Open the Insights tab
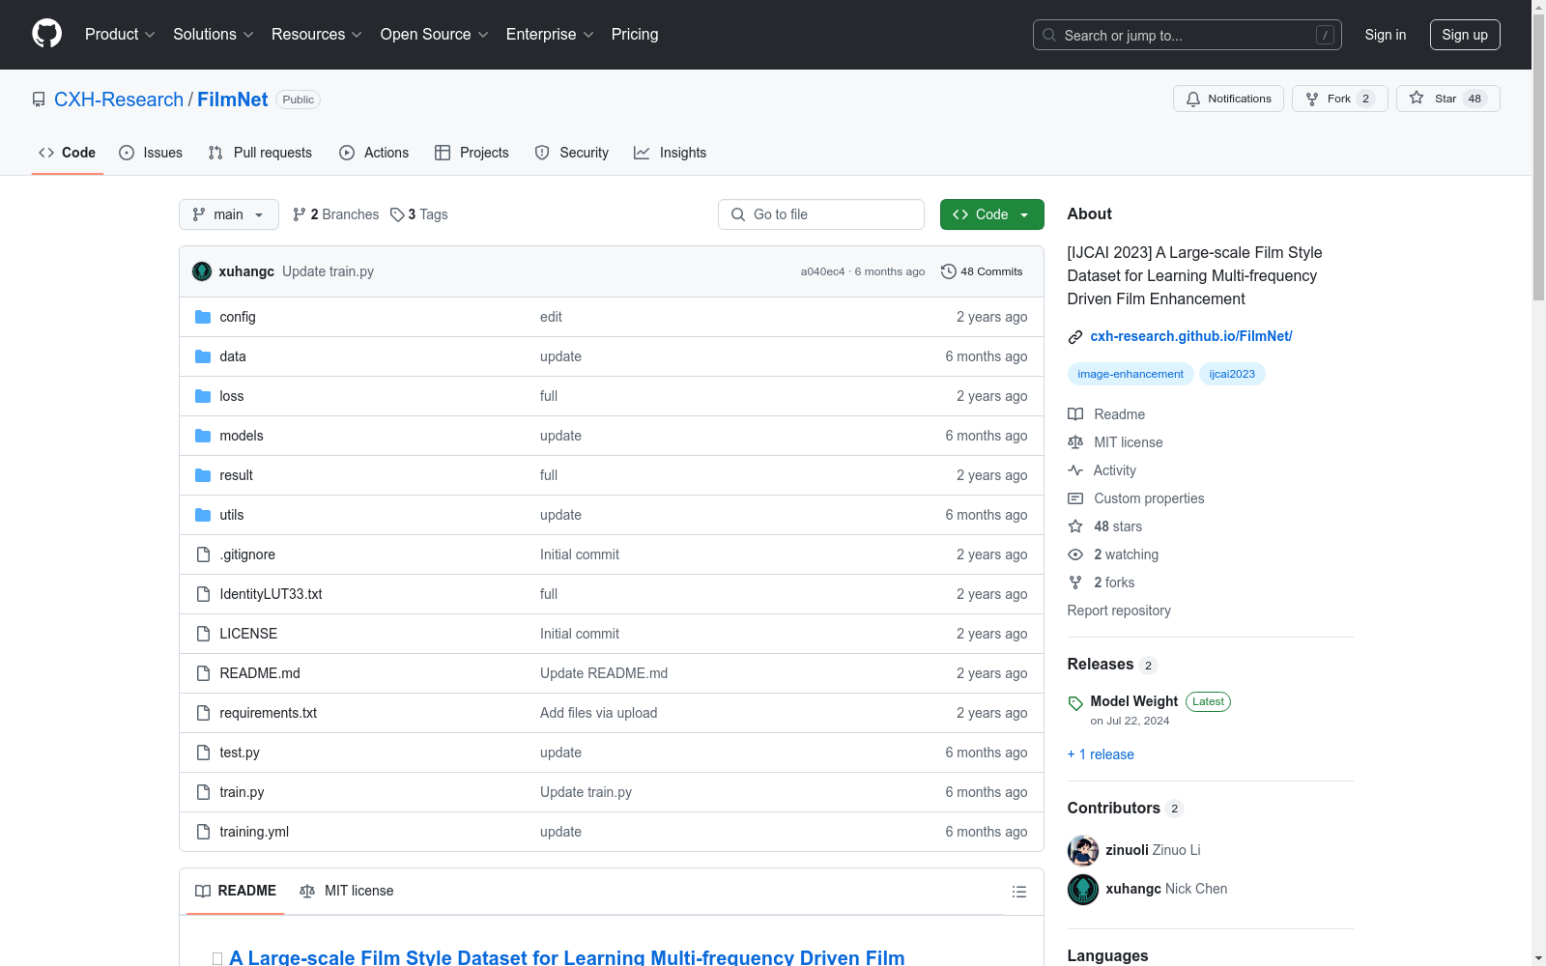Screen dimensions: 1546x966 671,153
